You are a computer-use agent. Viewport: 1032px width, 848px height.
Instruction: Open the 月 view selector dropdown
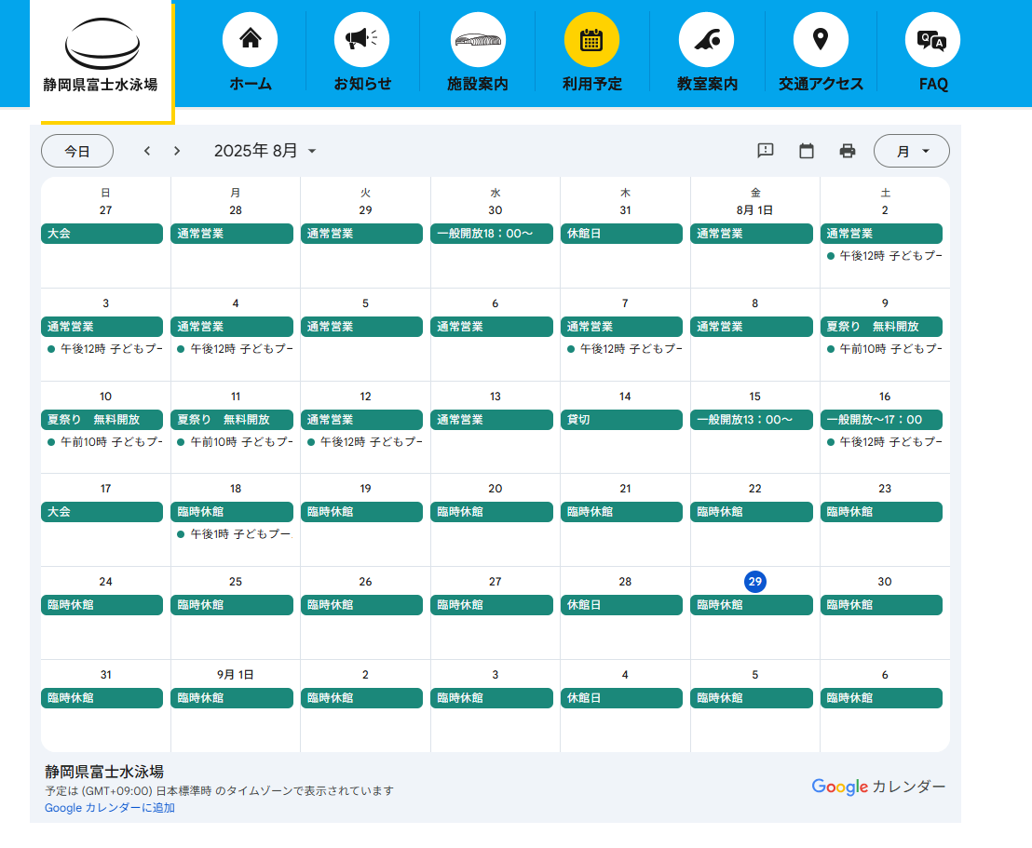pyautogui.click(x=911, y=150)
